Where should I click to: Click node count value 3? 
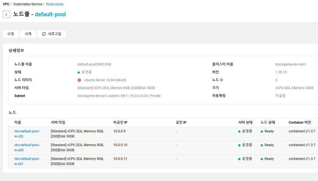click(276, 80)
